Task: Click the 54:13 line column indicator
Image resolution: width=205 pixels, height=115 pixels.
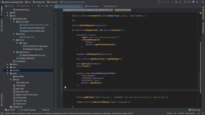Action: (169, 113)
